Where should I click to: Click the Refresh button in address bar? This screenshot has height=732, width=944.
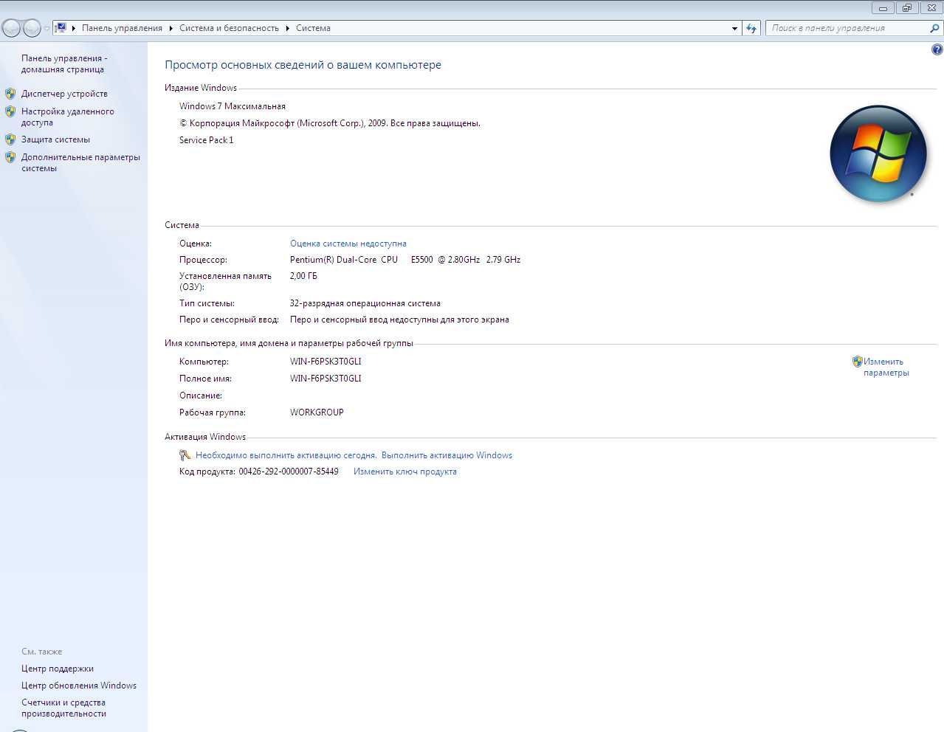pos(751,28)
